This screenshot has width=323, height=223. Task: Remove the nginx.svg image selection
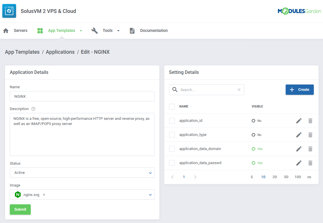[44, 195]
